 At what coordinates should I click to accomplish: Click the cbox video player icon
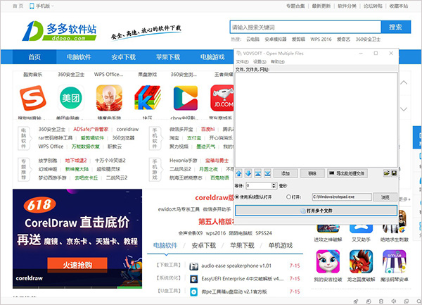coord(186,98)
